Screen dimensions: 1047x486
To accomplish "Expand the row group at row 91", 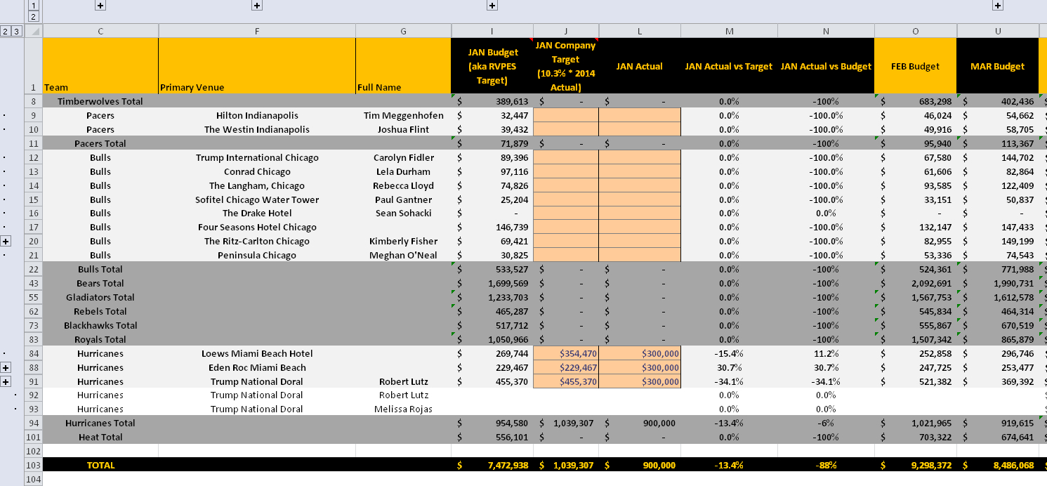I will click(6, 381).
